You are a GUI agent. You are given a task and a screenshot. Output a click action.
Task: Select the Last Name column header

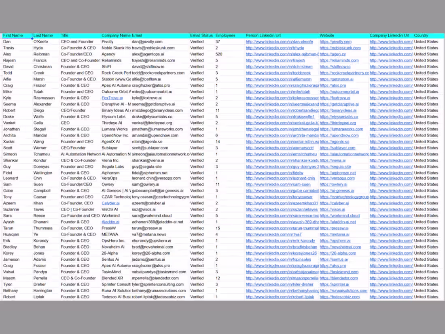(43, 36)
